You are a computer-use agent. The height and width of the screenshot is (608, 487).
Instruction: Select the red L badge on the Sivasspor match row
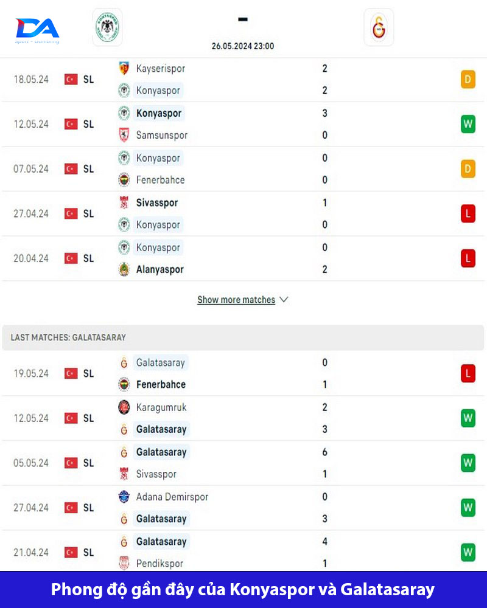pyautogui.click(x=468, y=213)
